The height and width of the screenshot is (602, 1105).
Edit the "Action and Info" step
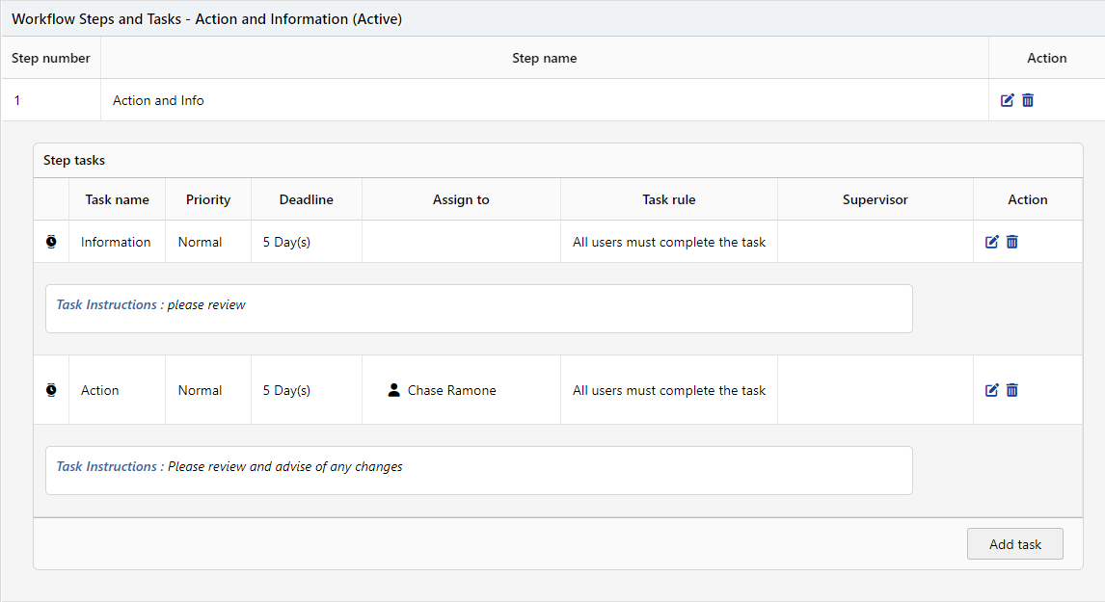point(1007,99)
